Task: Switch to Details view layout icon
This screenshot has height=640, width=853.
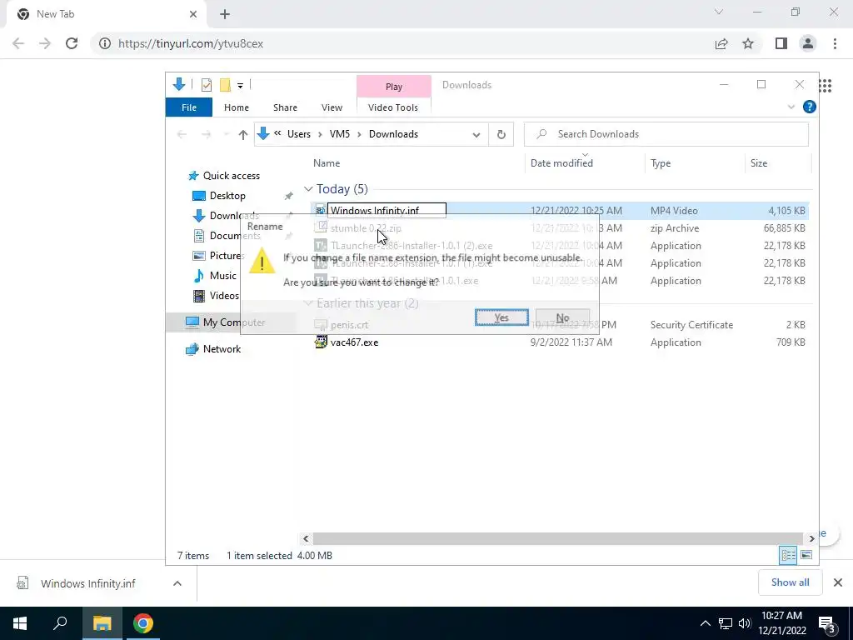Action: (788, 555)
